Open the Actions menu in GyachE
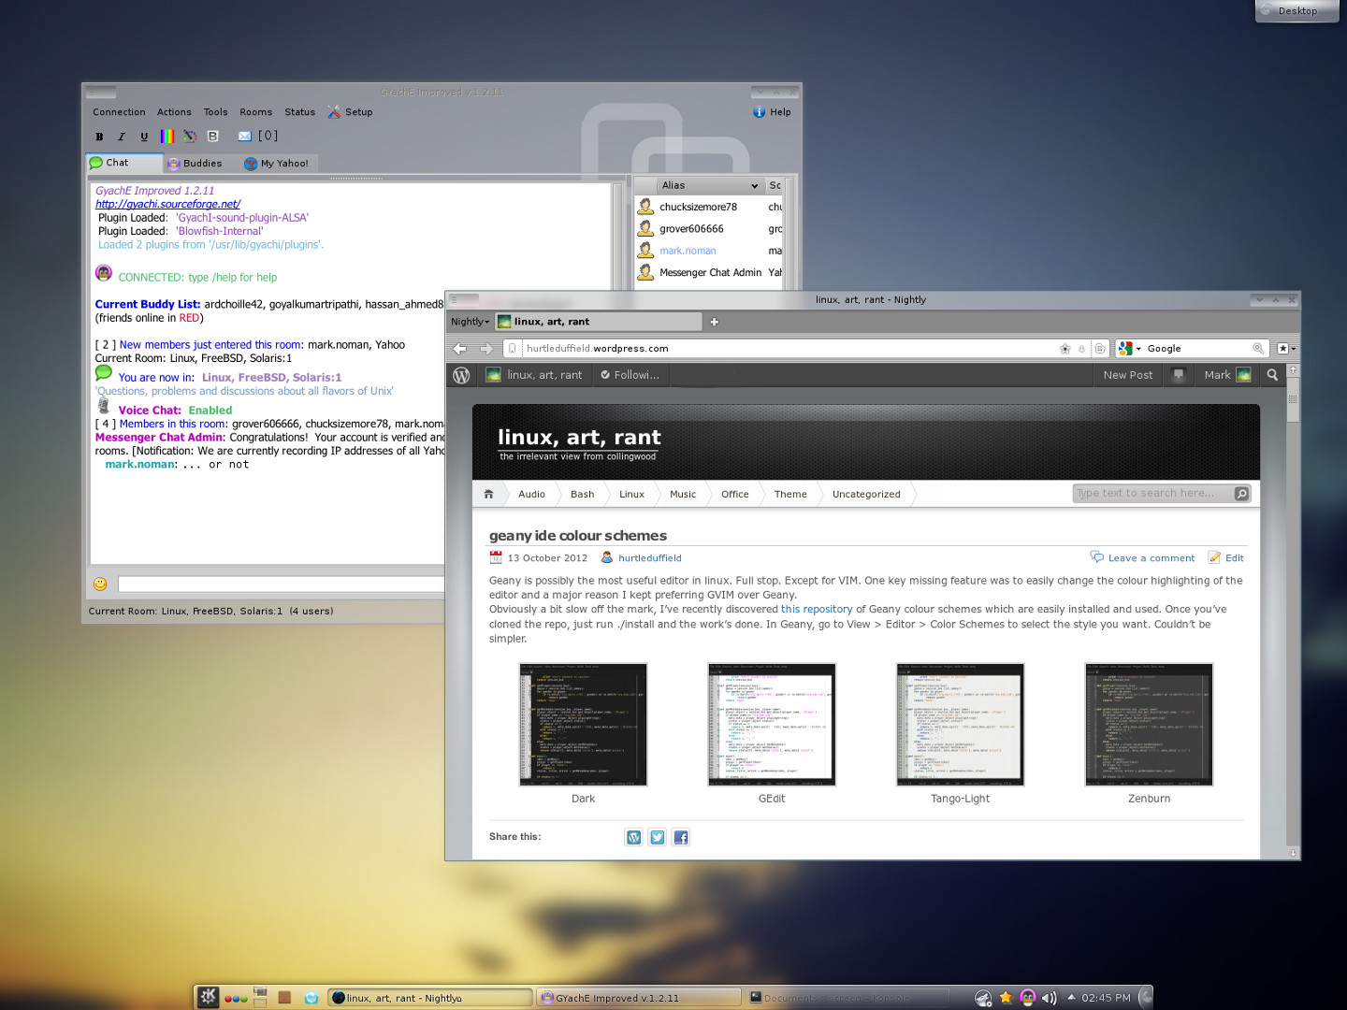The width and height of the screenshot is (1347, 1010). [174, 112]
